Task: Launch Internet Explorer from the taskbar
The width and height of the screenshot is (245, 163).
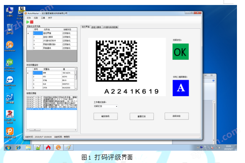Action: pos(18,148)
